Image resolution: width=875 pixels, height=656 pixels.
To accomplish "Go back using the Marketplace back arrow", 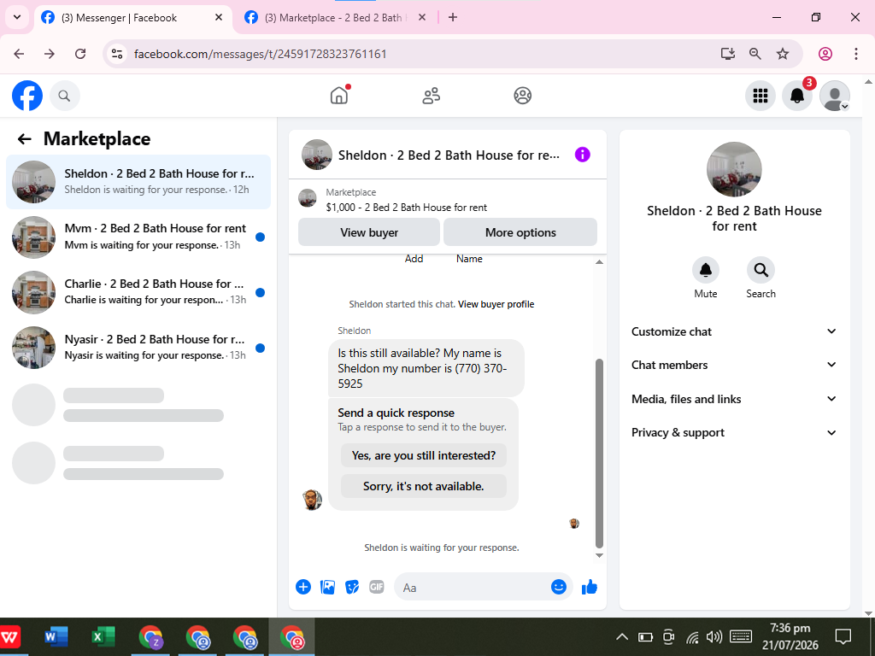I will 24,139.
